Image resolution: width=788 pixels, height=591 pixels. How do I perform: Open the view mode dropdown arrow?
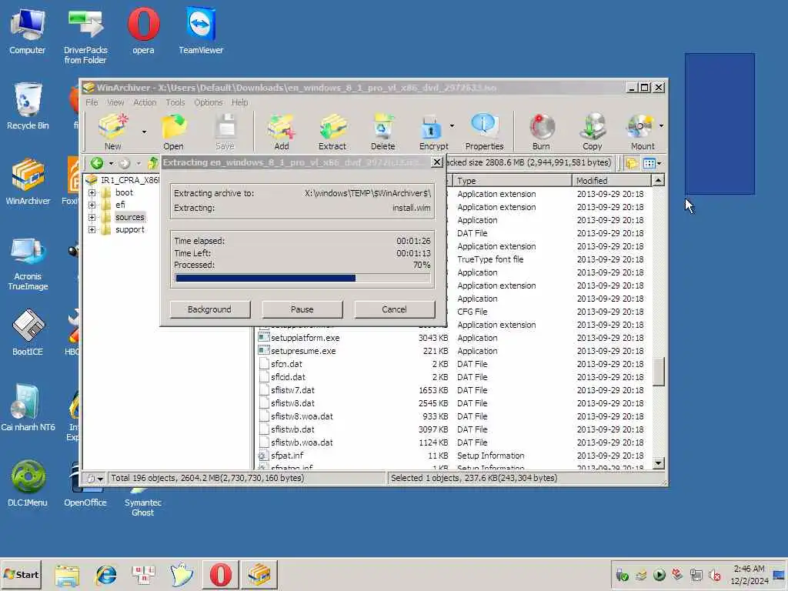click(659, 163)
